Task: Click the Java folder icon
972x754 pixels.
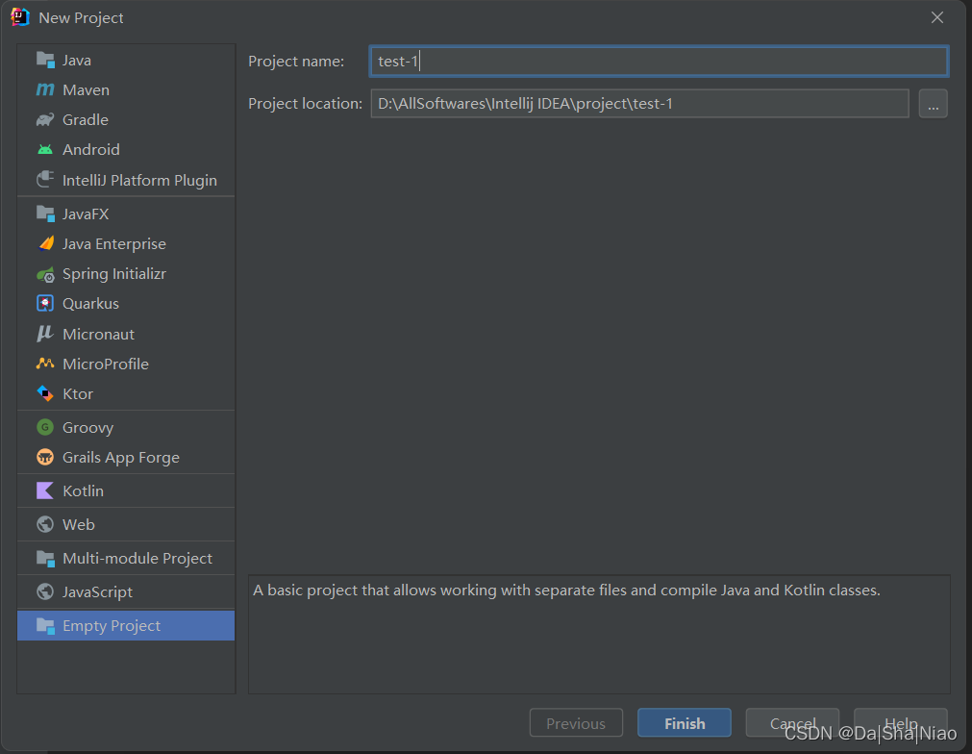Action: (x=45, y=61)
